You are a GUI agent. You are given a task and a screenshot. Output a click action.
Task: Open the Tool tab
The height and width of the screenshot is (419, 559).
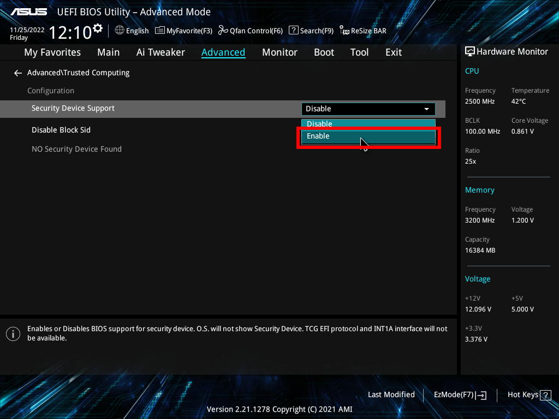tap(359, 52)
